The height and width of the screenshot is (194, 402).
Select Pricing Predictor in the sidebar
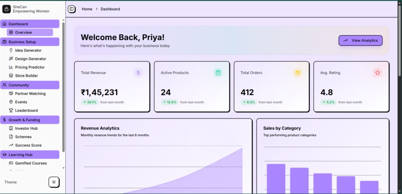pyautogui.click(x=30, y=67)
